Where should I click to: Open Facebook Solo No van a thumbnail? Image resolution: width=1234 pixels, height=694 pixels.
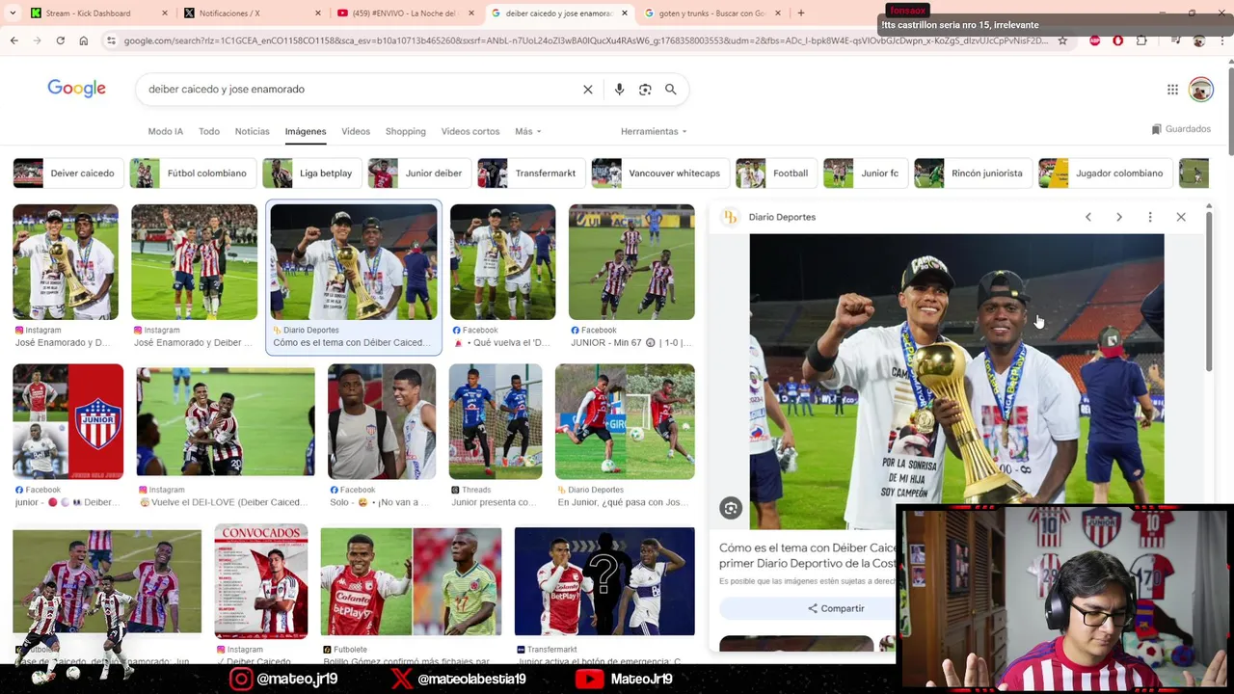(382, 421)
